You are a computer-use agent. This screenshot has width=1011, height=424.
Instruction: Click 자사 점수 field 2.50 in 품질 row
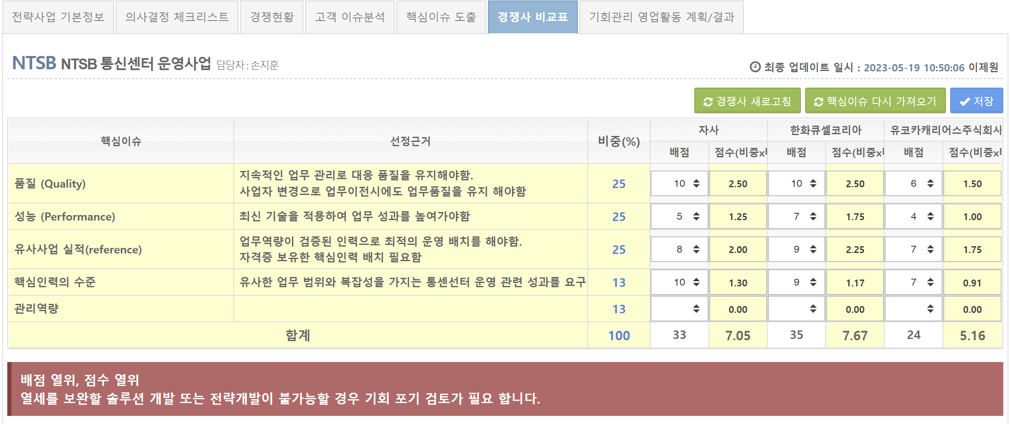738,183
